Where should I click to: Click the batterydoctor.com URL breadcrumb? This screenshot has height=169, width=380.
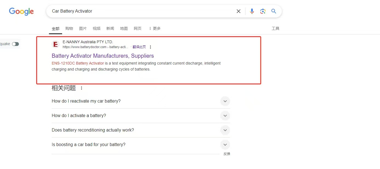(95, 47)
